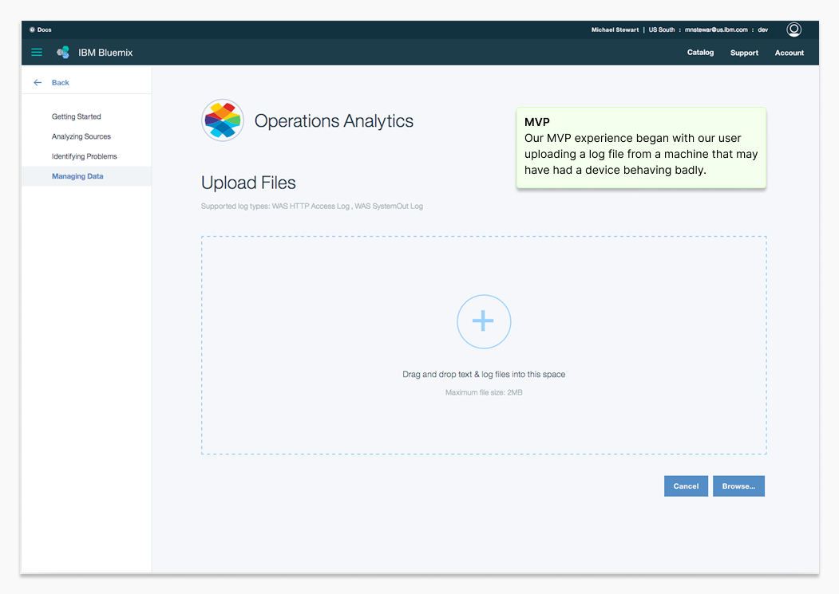Viewport: 839px width, 594px height.
Task: Click the plus icon to add files
Action: coord(483,321)
